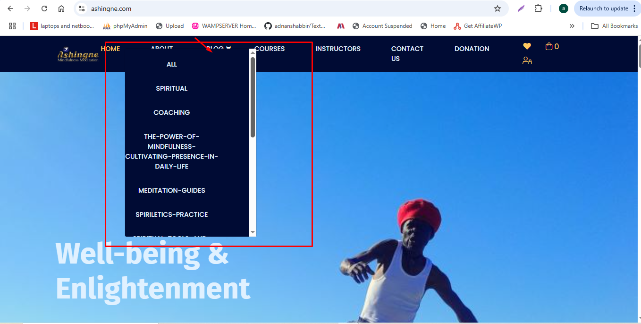Click the browser forward arrow
Viewport: 641px width, 324px height.
tap(27, 9)
